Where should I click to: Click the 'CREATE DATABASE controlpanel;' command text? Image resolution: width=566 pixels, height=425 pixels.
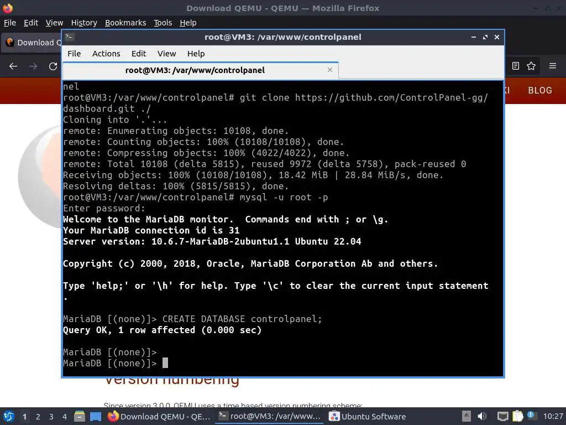242,319
